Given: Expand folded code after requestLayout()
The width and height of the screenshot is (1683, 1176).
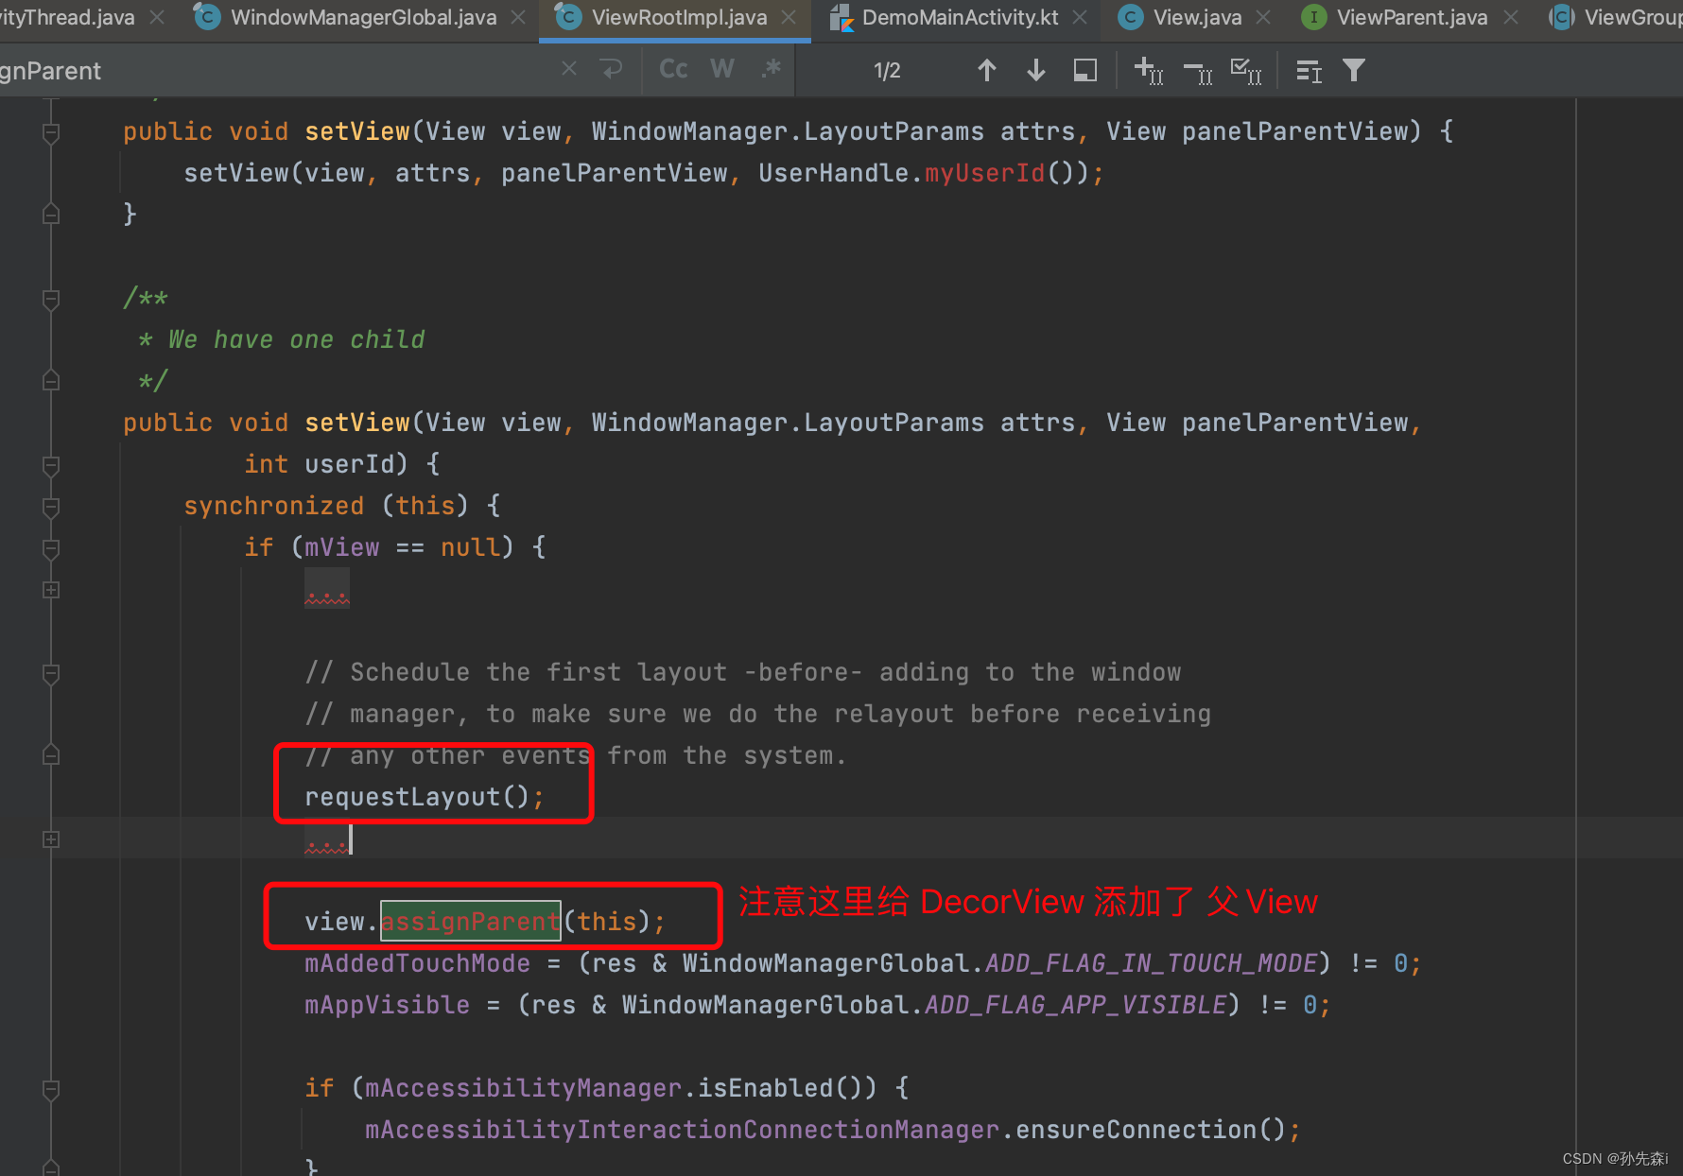Looking at the screenshot, I should point(51,839).
